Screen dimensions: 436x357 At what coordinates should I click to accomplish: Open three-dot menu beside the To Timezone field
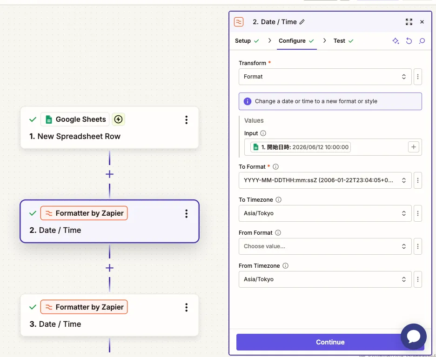pos(418,213)
